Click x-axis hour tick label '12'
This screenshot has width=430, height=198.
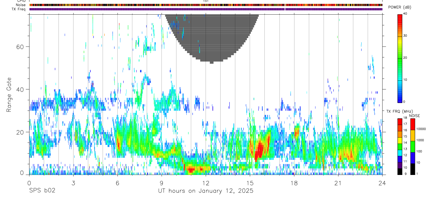point(206,183)
